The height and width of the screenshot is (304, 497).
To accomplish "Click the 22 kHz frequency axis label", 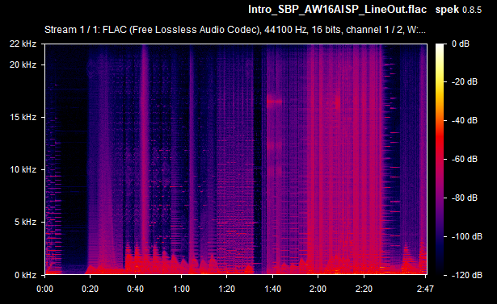I will 23,44.
